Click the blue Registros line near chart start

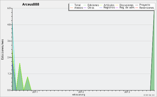pos(14,77)
